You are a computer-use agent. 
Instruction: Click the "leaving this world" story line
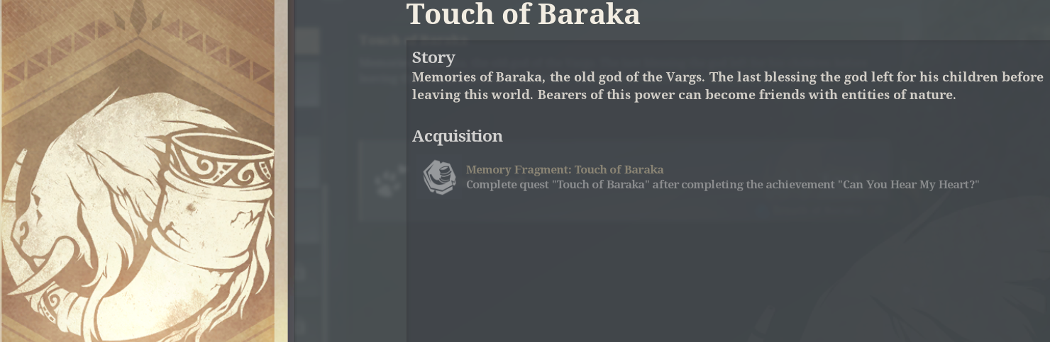[x=684, y=94]
